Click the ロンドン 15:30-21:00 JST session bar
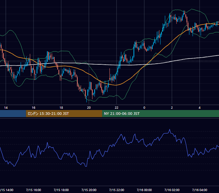The height and width of the screenshot is (193, 219). pyautogui.click(x=64, y=114)
